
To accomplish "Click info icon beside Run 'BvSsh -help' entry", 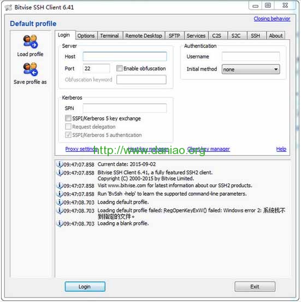I will [60, 194].
